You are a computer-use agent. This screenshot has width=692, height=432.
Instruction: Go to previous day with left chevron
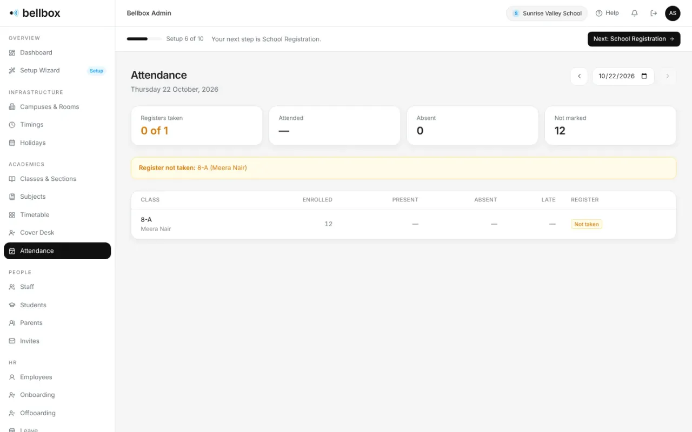point(579,76)
